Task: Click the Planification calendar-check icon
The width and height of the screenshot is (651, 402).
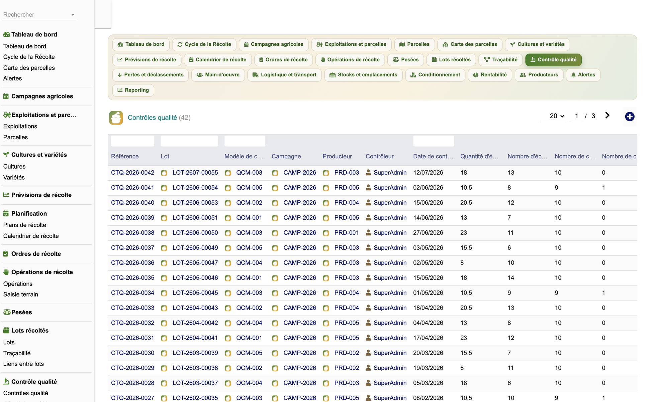Action: pos(6,213)
